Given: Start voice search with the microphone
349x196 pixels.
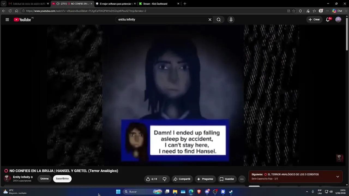Looking at the screenshot, I should [x=231, y=20].
